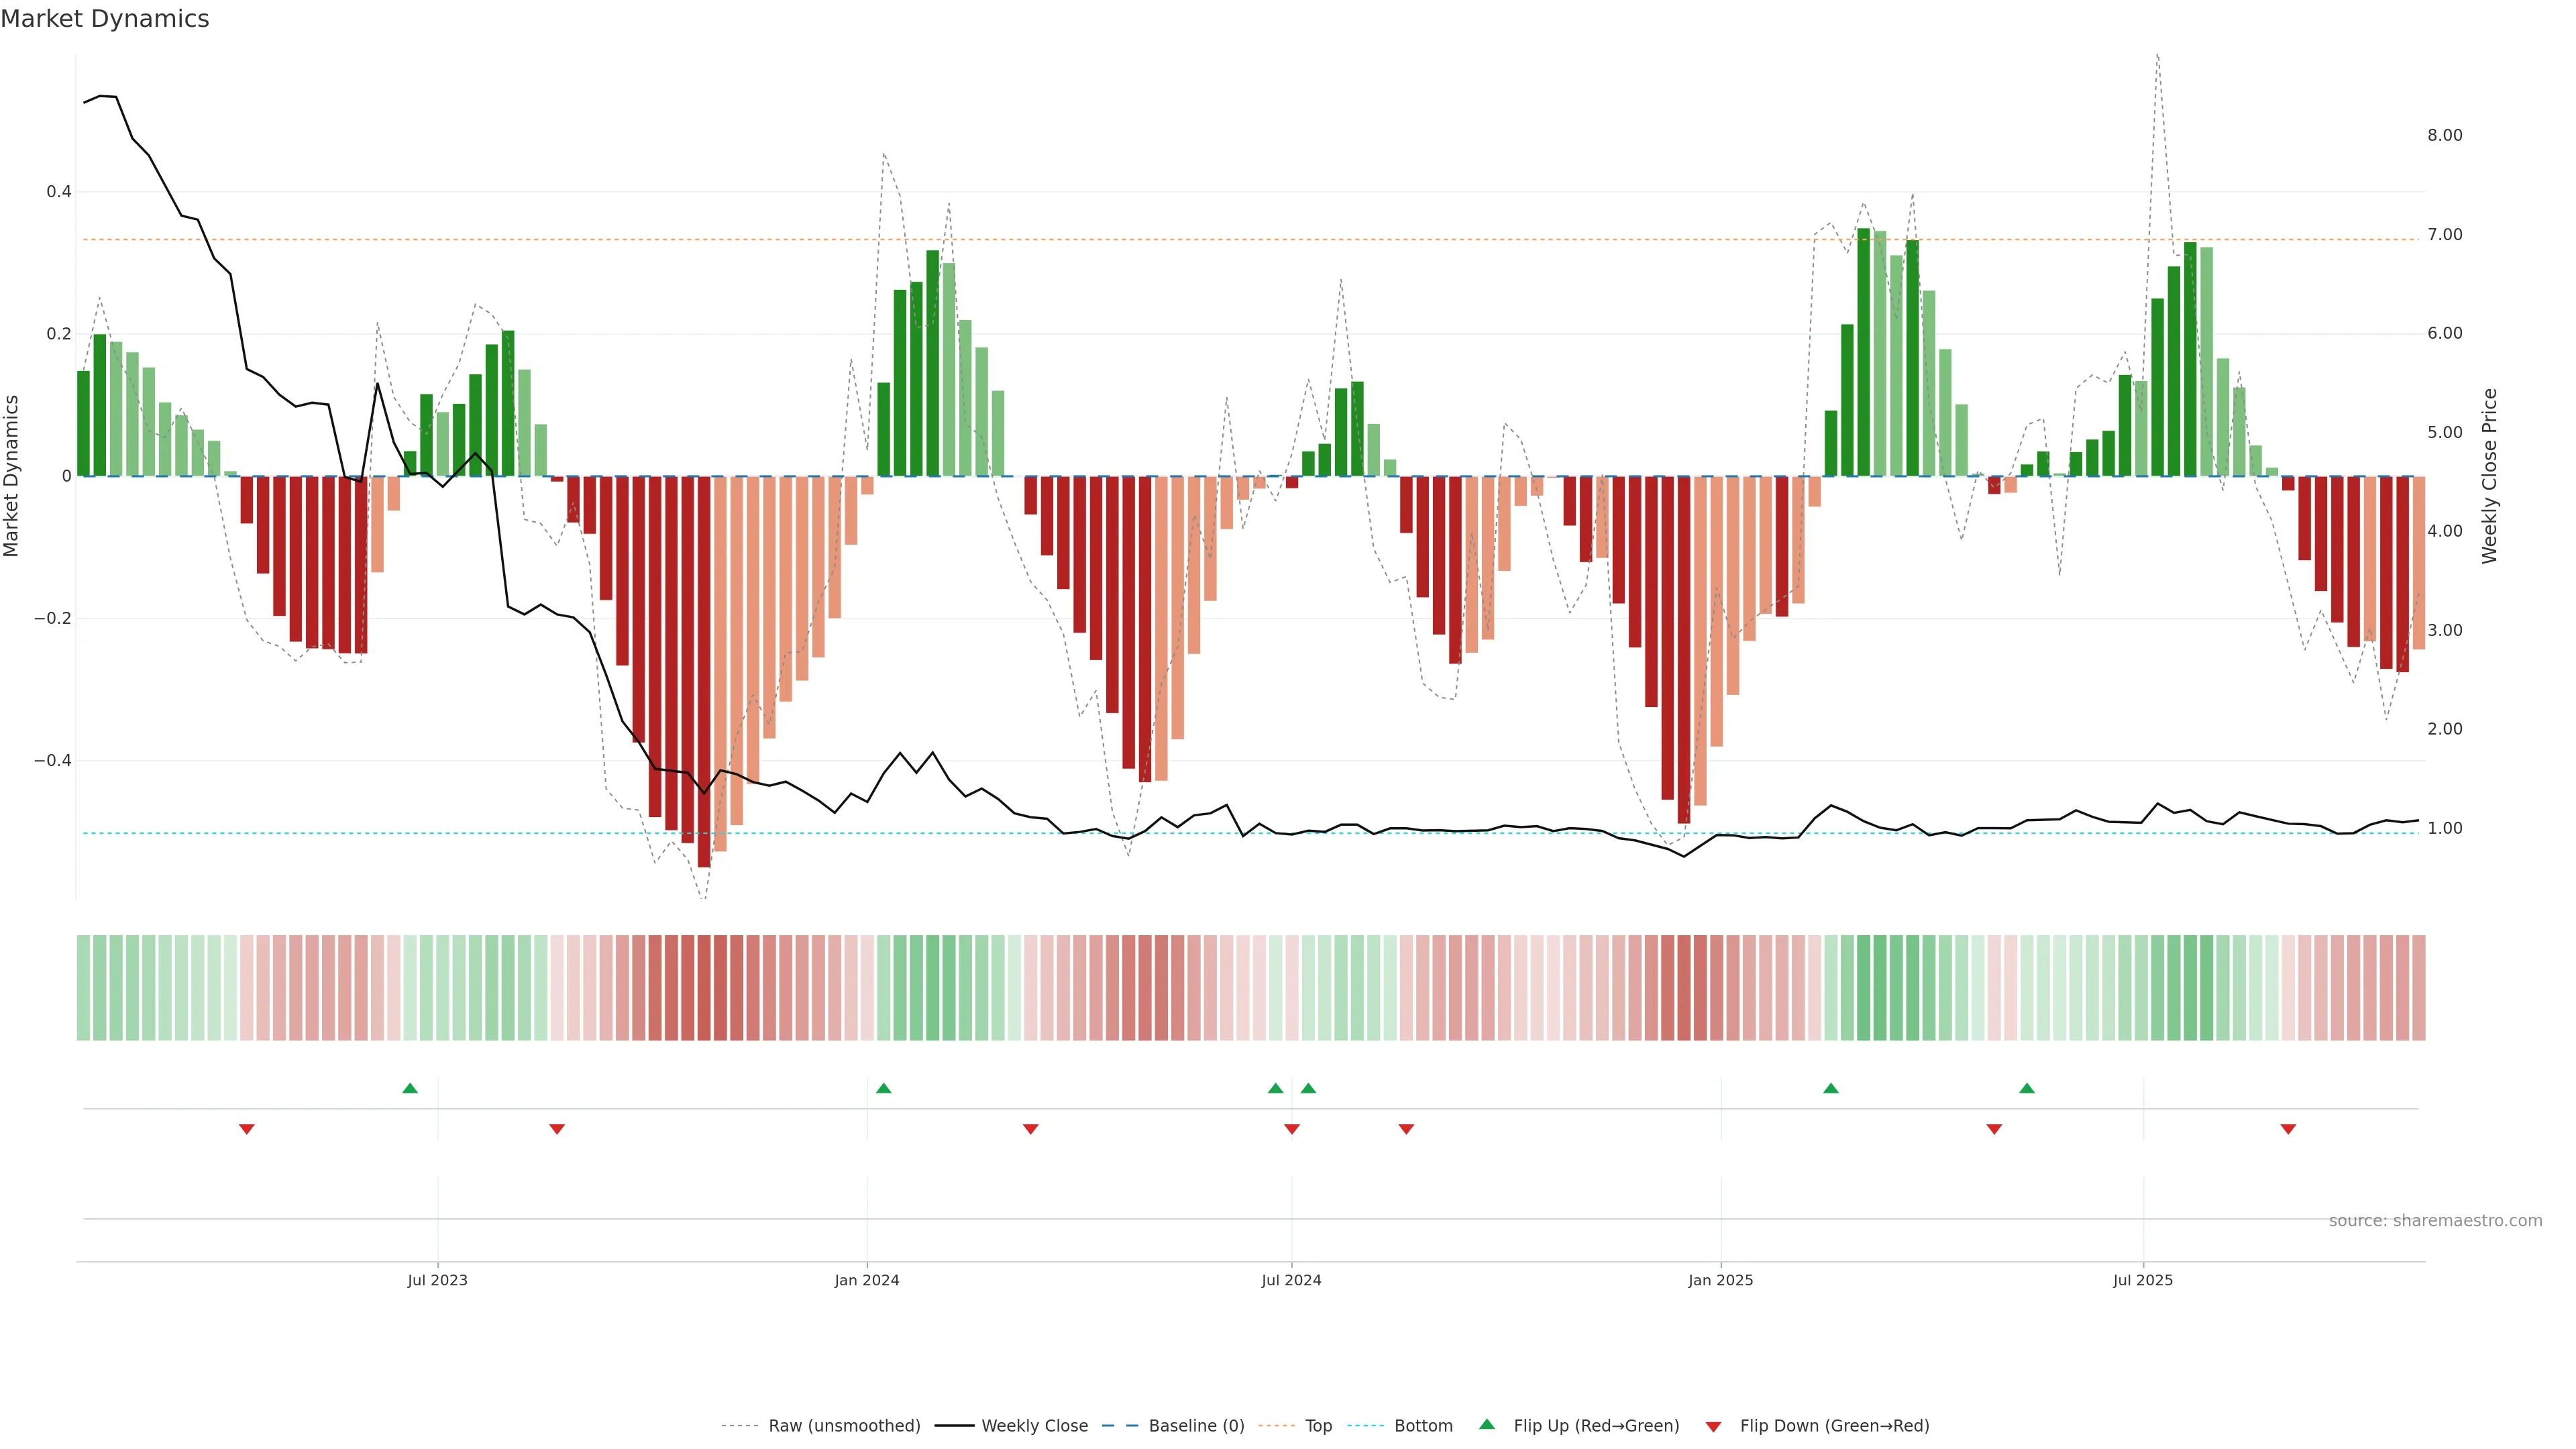Click the leftmost green Flip Up triangle marker

[410, 1088]
